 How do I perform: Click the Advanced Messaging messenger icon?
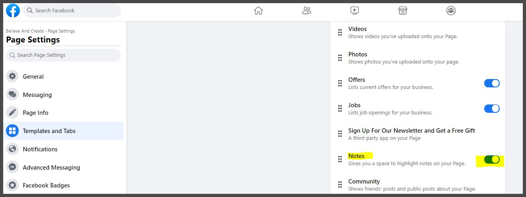12,167
